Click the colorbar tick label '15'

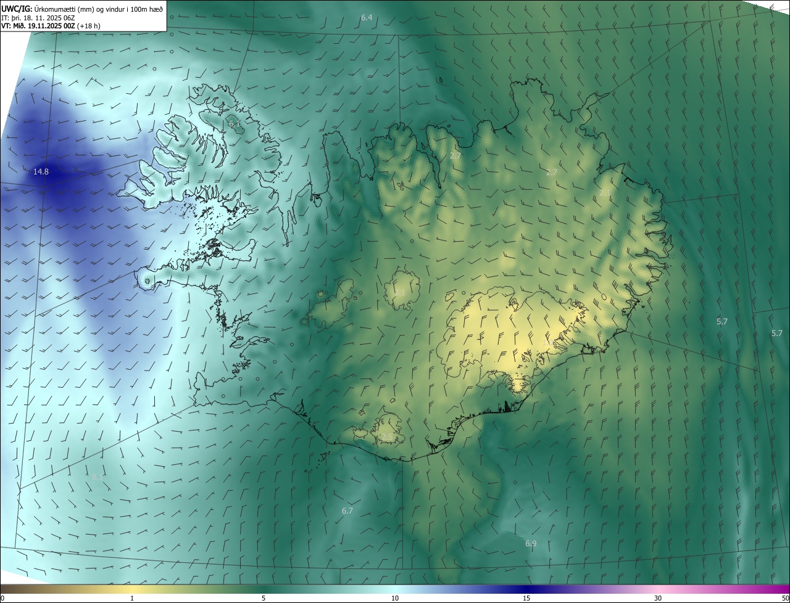click(526, 598)
